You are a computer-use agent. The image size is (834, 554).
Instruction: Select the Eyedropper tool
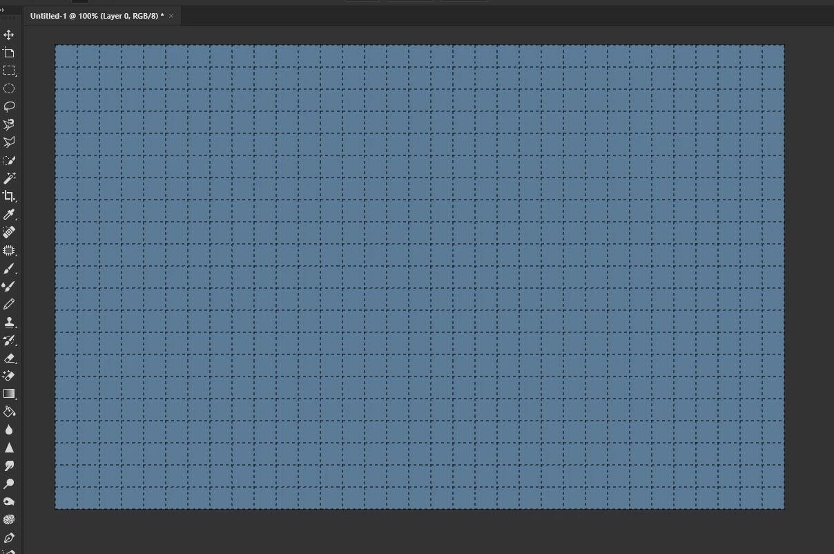(9, 214)
